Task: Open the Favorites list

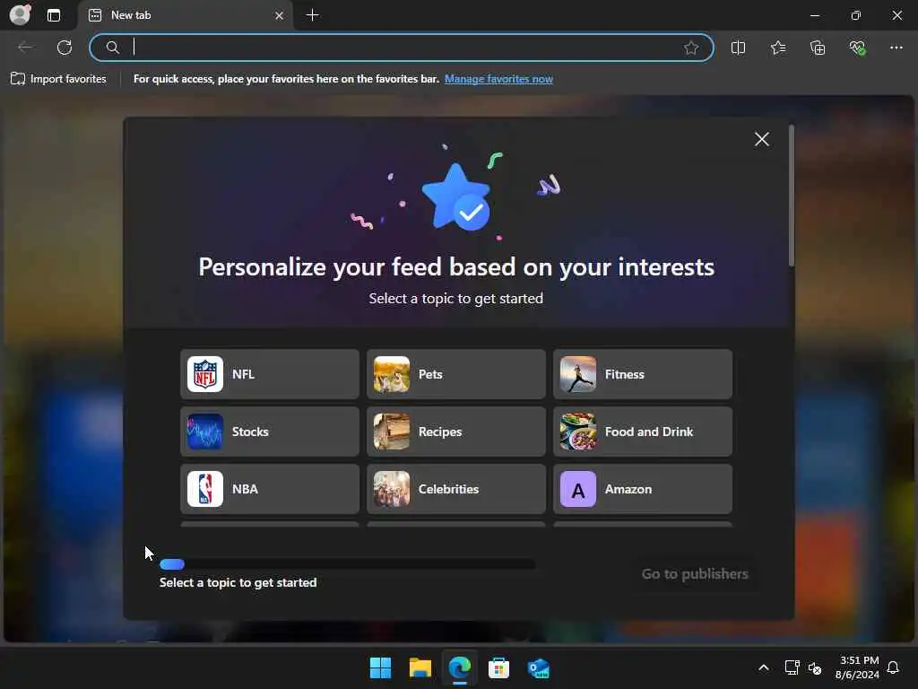Action: tap(778, 48)
